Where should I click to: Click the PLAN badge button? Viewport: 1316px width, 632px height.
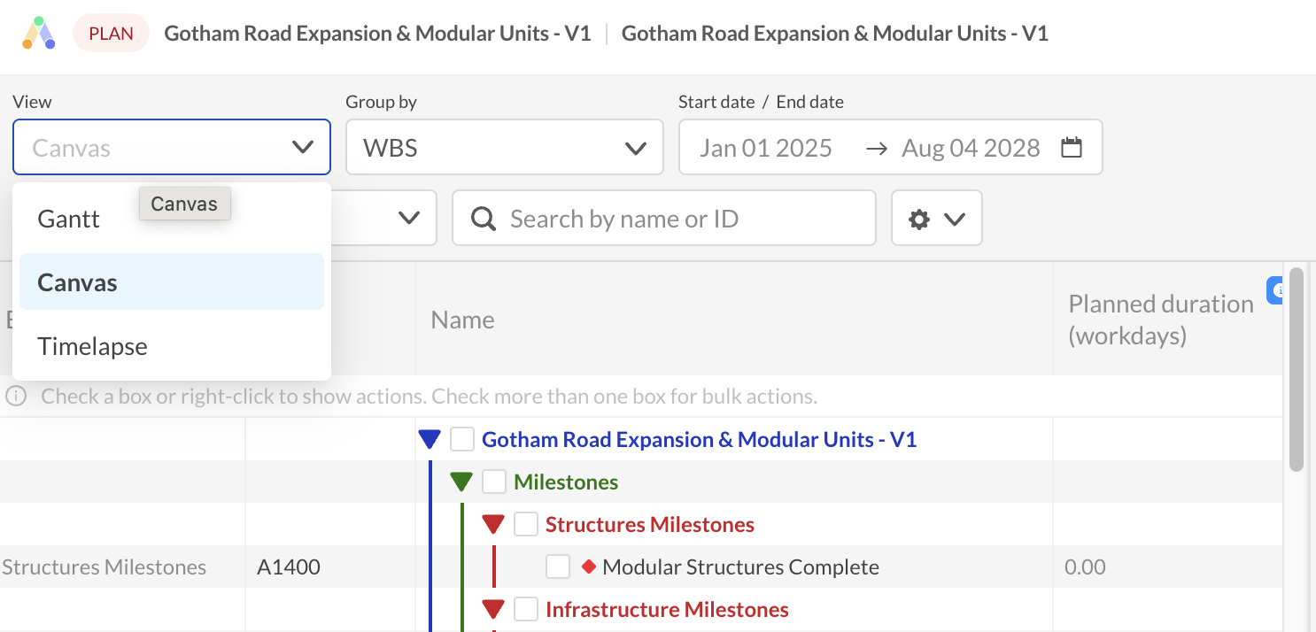(111, 34)
